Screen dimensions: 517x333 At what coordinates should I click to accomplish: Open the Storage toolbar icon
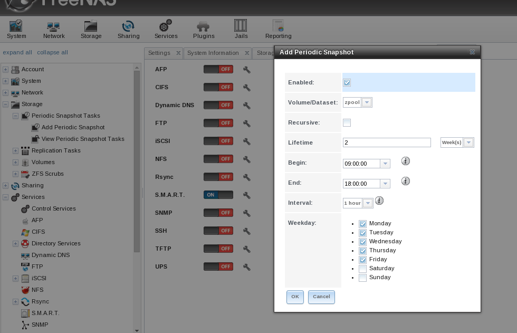pyautogui.click(x=91, y=30)
